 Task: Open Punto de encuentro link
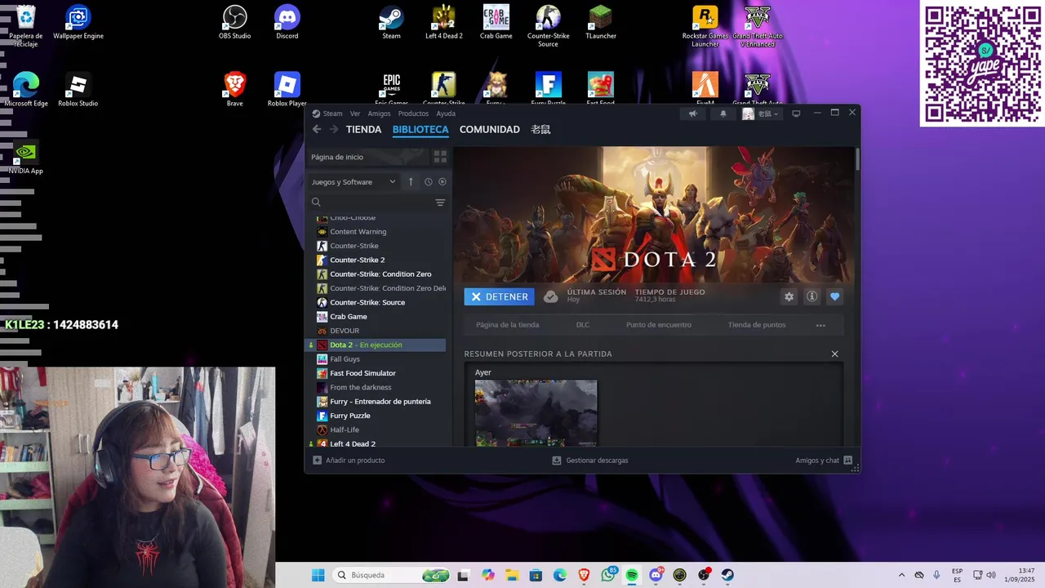[659, 325]
